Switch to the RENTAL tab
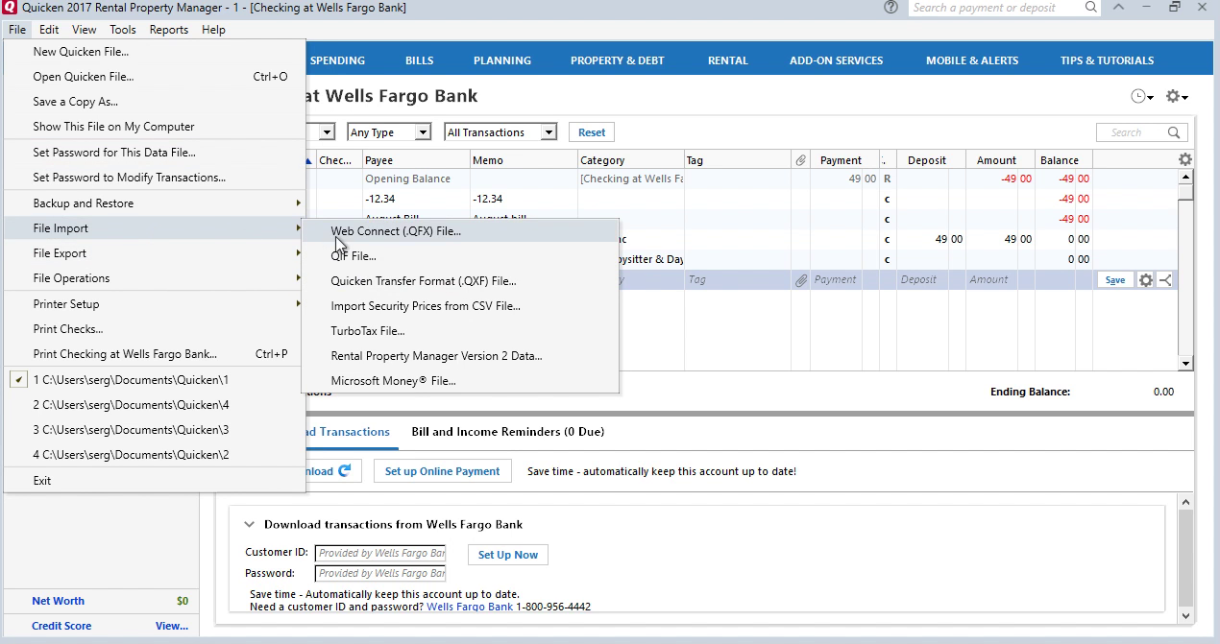This screenshot has width=1220, height=644. (x=728, y=60)
